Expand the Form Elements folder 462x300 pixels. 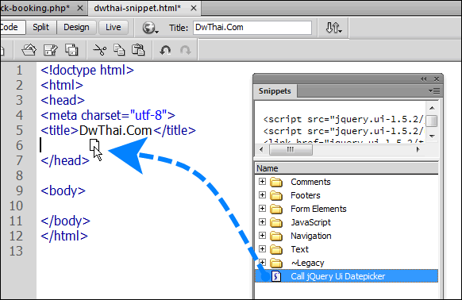262,209
